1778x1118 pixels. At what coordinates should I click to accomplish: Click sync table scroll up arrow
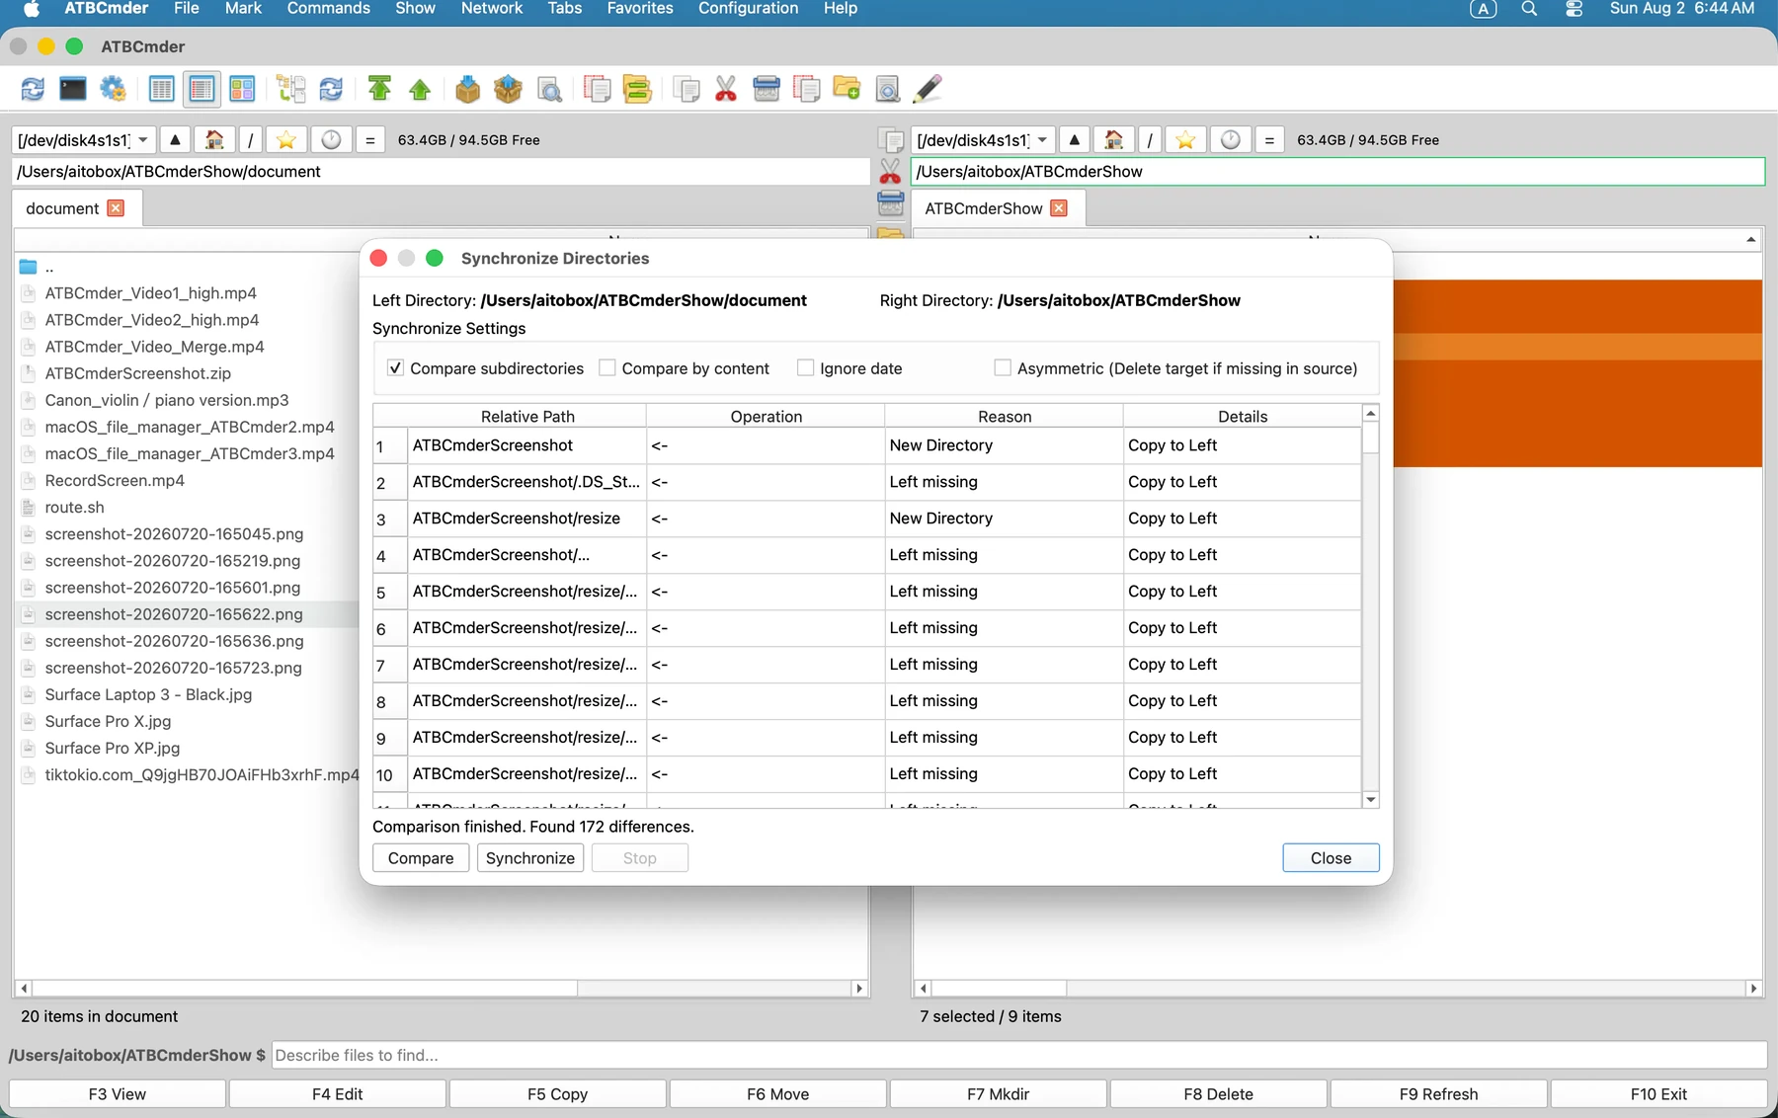[1371, 413]
